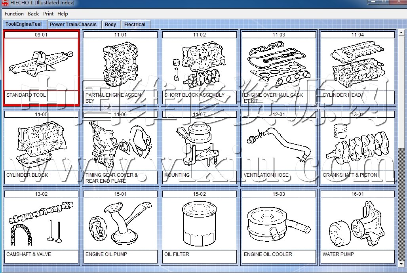
Task: Select the Oil Filter illustration
Action: coord(200,224)
